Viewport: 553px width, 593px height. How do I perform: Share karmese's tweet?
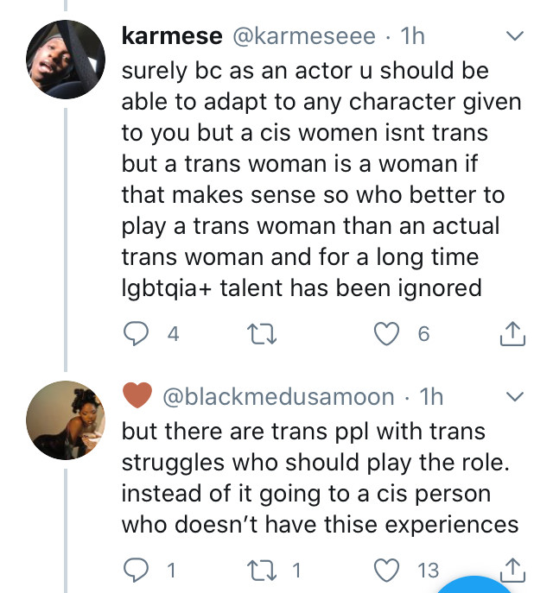[512, 333]
